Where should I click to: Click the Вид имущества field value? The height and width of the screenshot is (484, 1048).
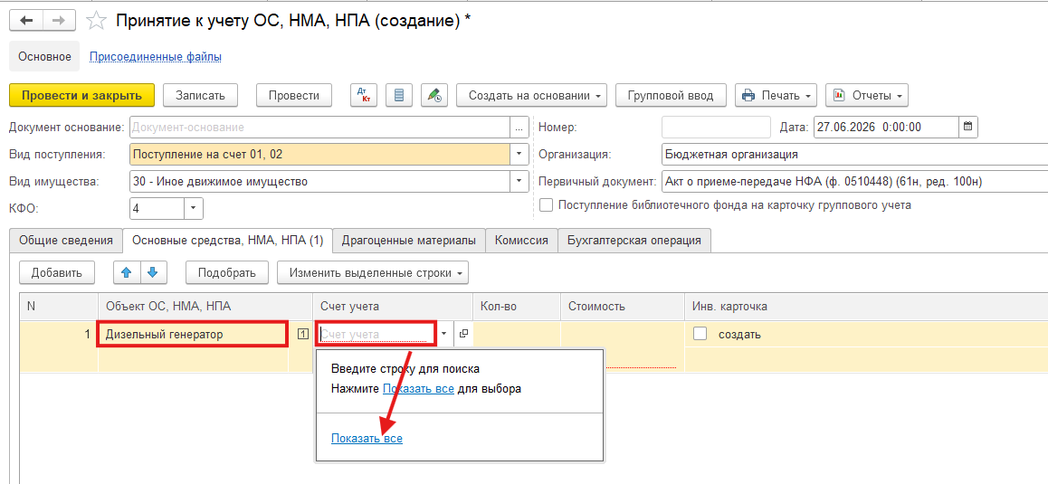pos(319,181)
